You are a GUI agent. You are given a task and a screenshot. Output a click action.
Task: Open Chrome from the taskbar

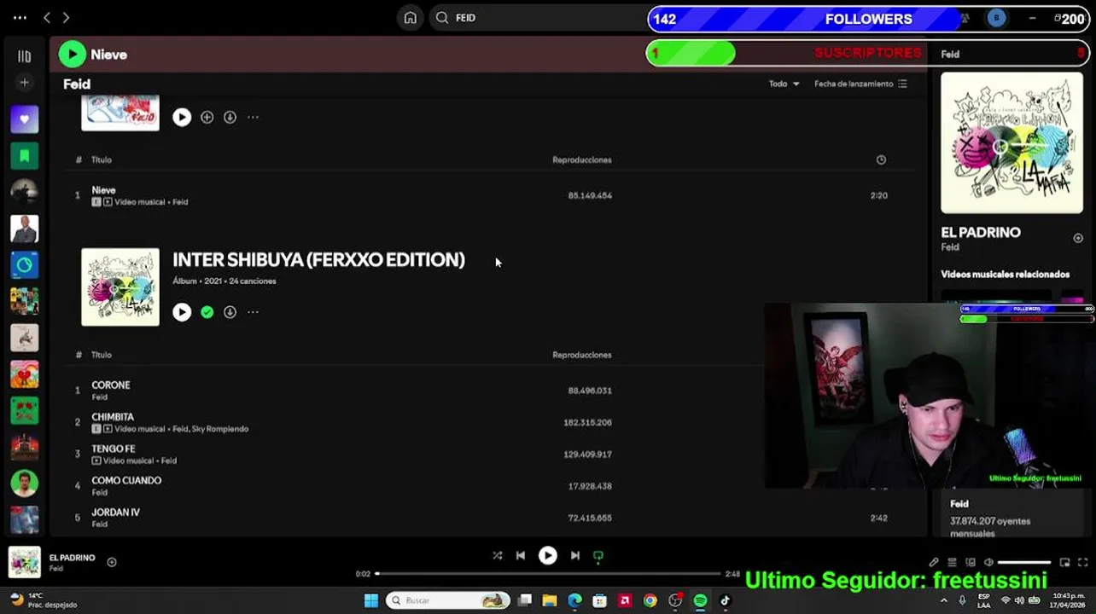point(650,600)
